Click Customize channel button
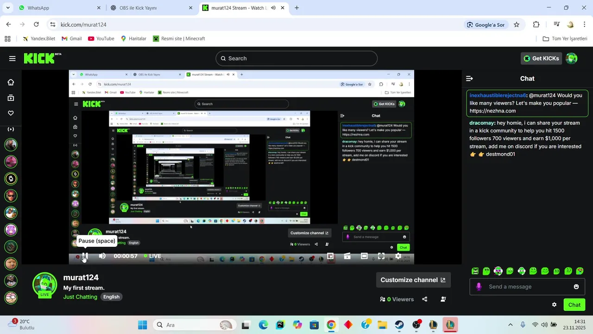Screen dimensions: 593x334 413,280
